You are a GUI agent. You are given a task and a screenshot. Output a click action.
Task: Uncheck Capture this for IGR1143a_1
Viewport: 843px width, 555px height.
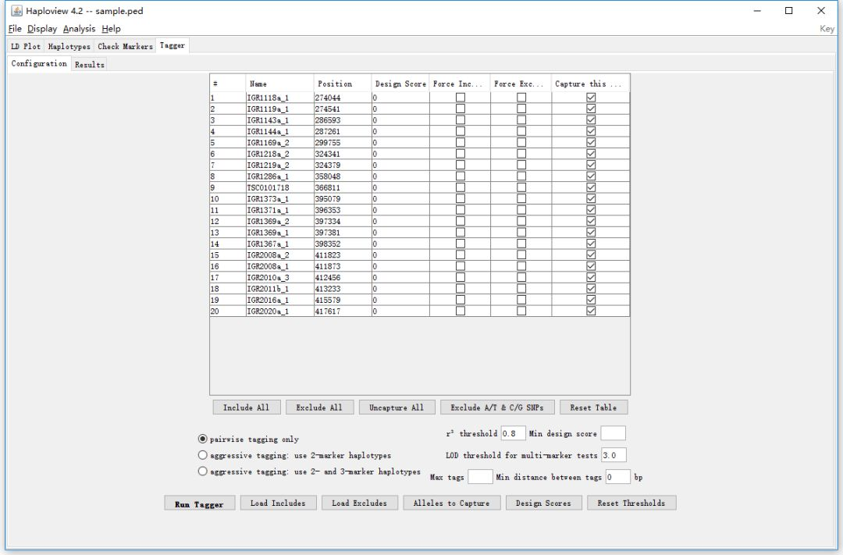click(x=591, y=120)
